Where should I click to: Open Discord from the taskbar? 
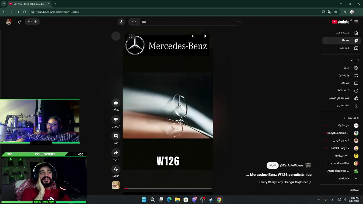[x=194, y=199]
